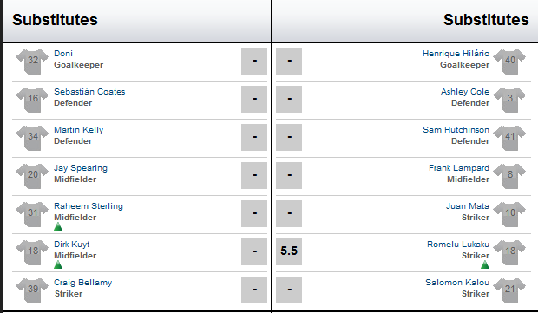Open Romelu Lukaku's player link
This screenshot has height=313, width=538.
pyautogui.click(x=458, y=245)
